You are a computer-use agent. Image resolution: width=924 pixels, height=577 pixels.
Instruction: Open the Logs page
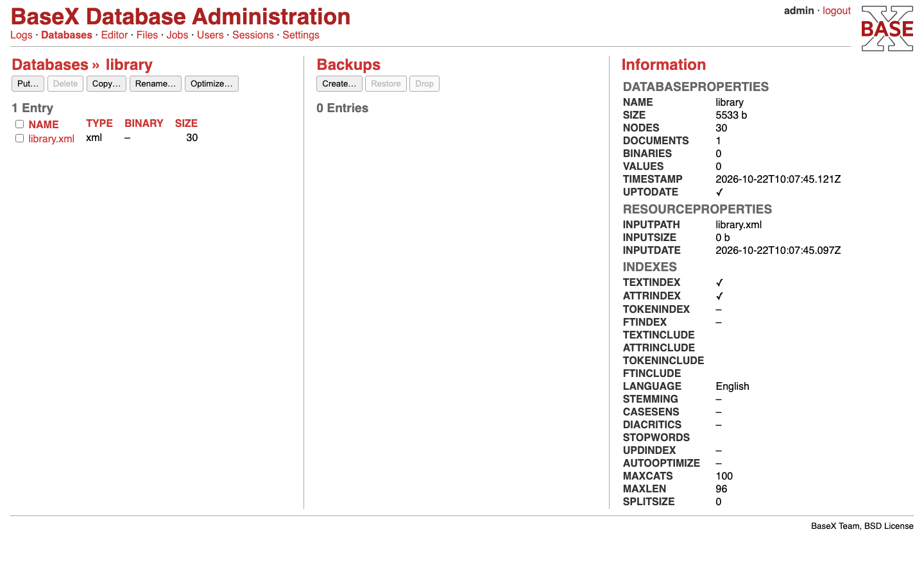(21, 35)
